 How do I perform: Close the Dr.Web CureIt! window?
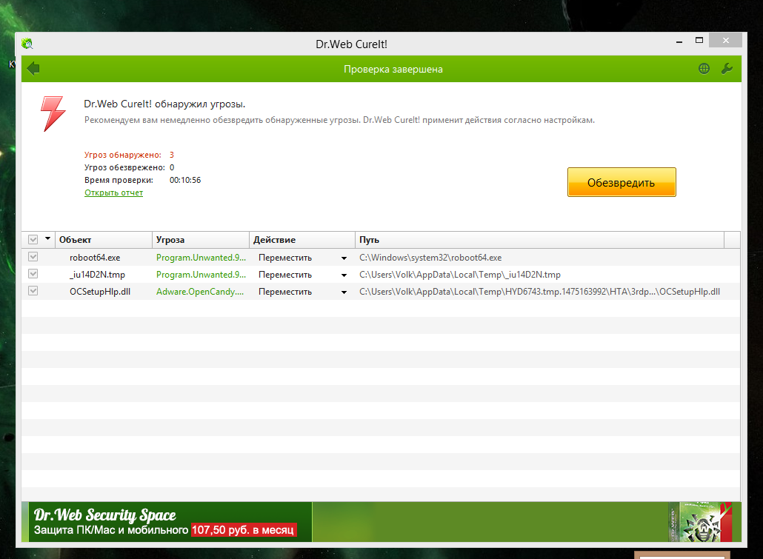click(725, 41)
